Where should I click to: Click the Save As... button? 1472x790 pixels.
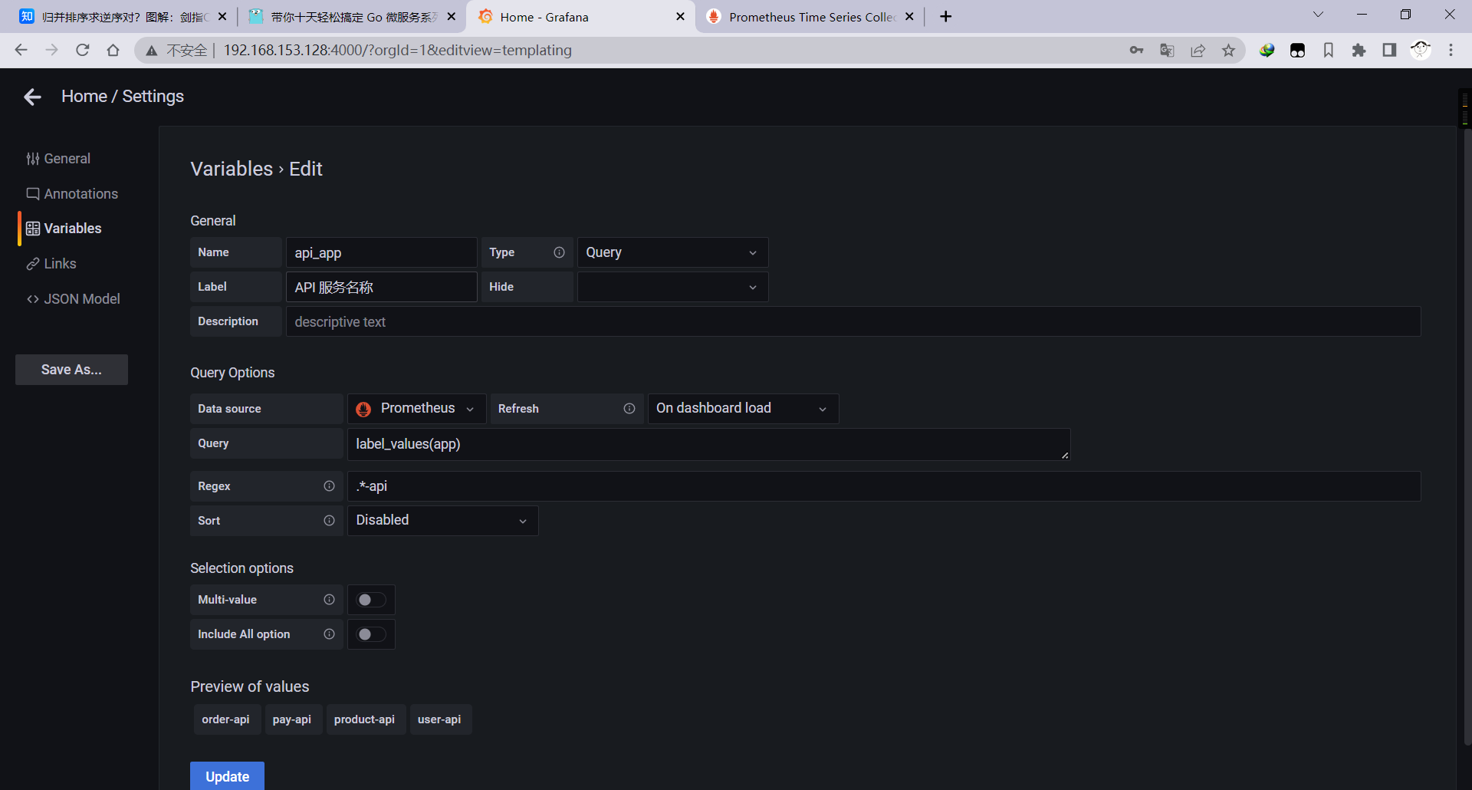click(71, 370)
